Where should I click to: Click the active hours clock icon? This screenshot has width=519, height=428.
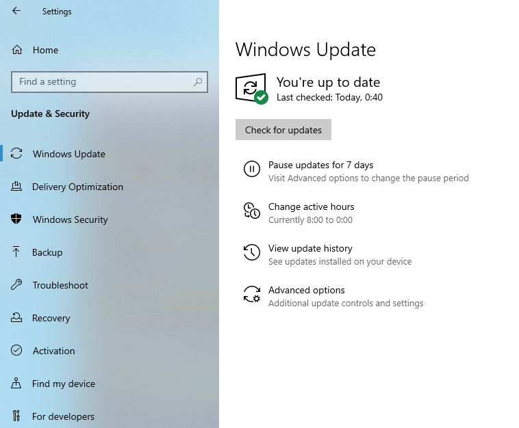252,211
